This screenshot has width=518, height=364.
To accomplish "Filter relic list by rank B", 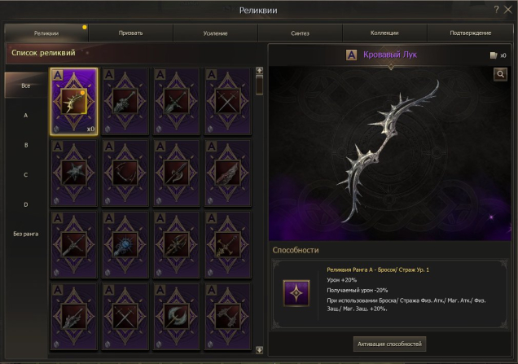I will (x=26, y=145).
